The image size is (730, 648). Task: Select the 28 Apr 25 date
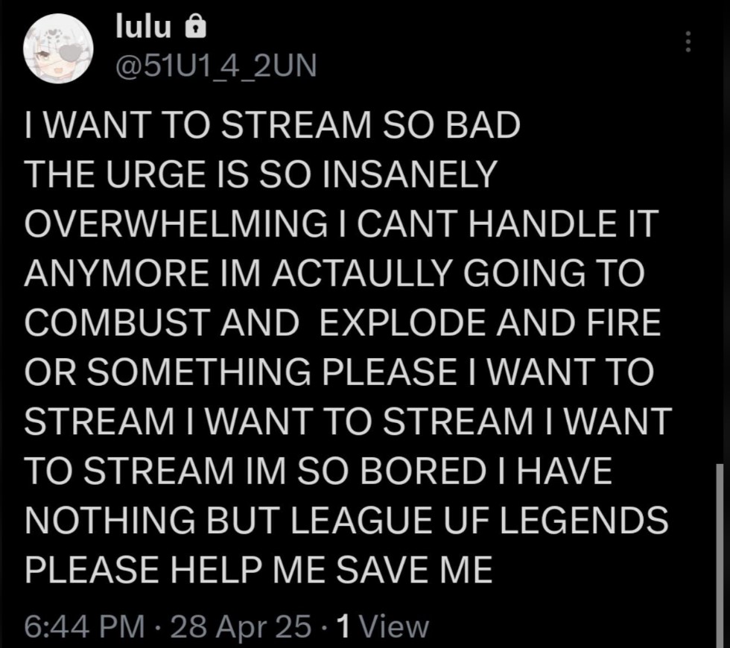[241, 626]
